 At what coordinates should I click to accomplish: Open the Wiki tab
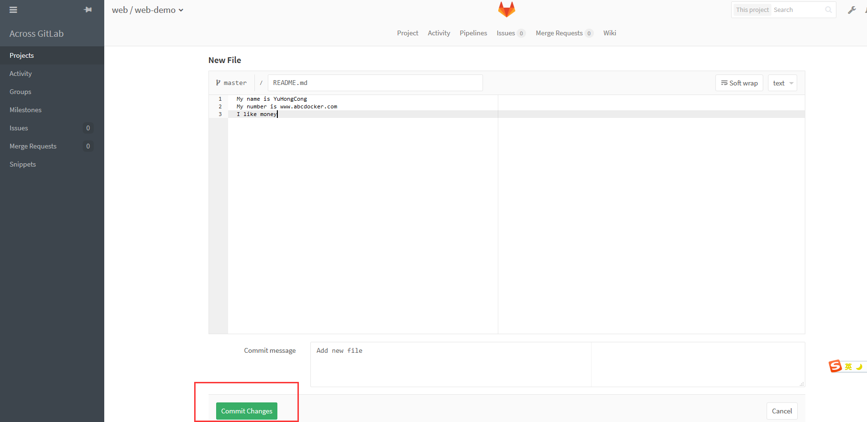(610, 33)
